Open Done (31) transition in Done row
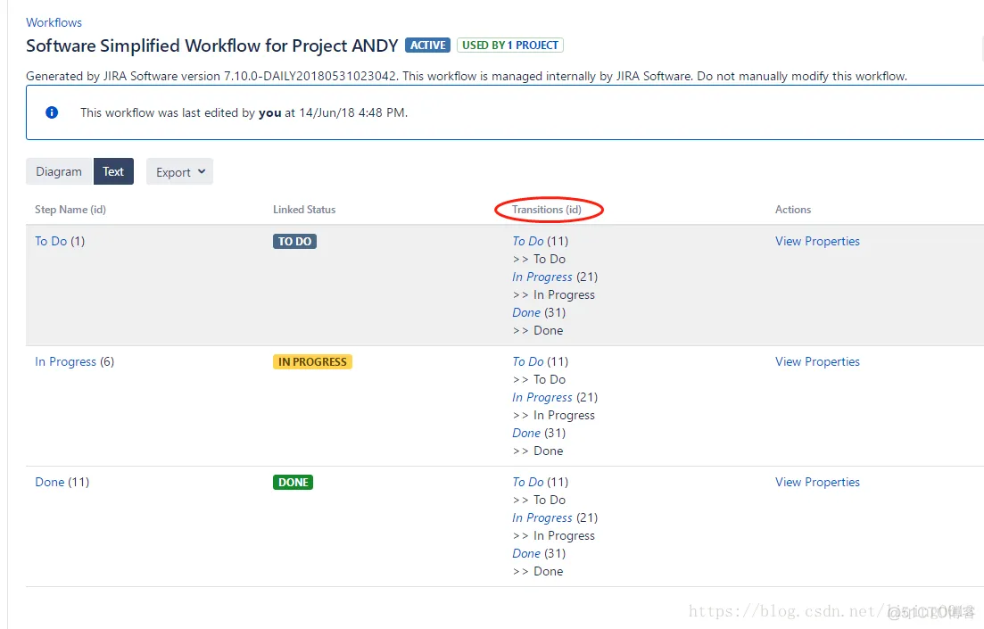This screenshot has width=984, height=629. [526, 554]
